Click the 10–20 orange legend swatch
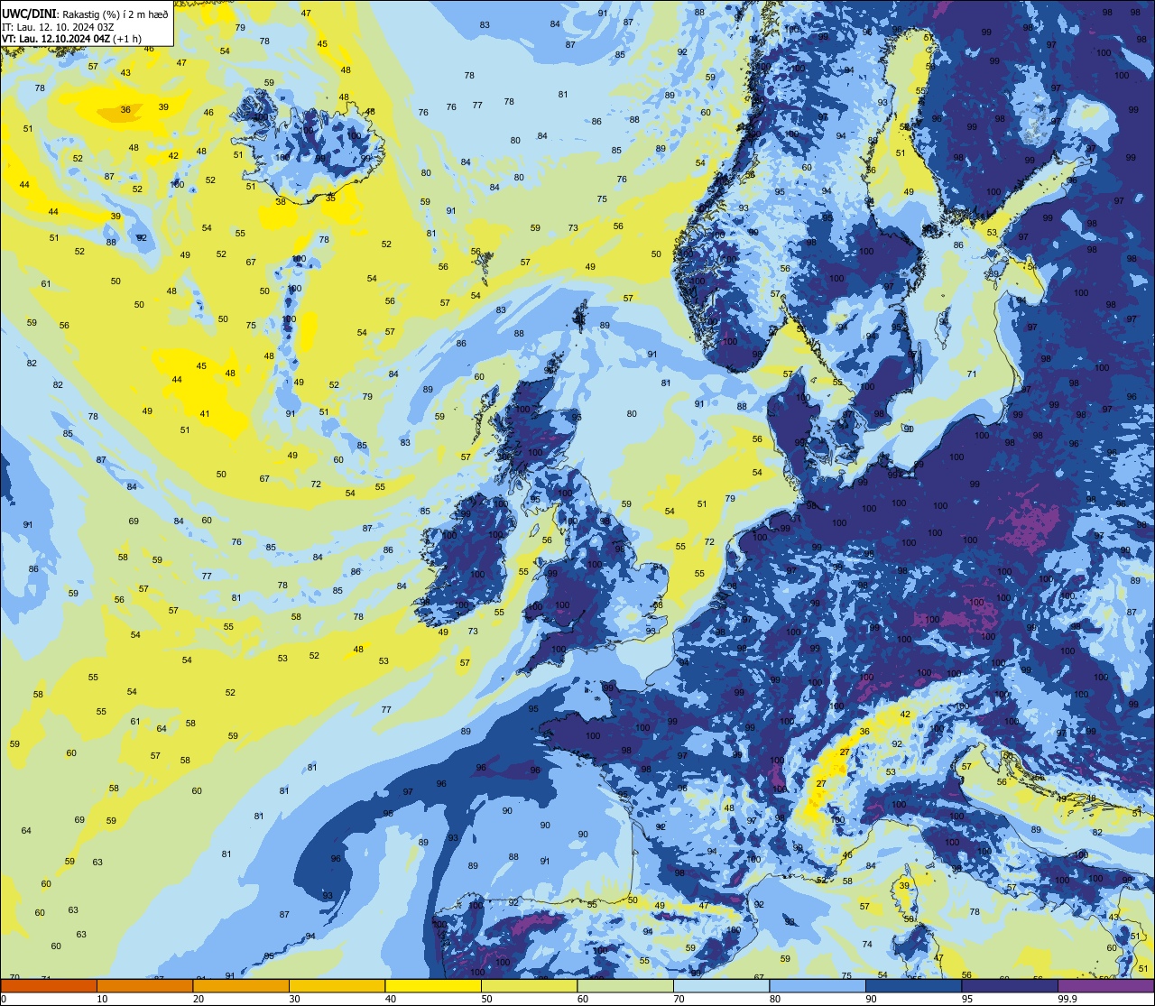 point(144,985)
